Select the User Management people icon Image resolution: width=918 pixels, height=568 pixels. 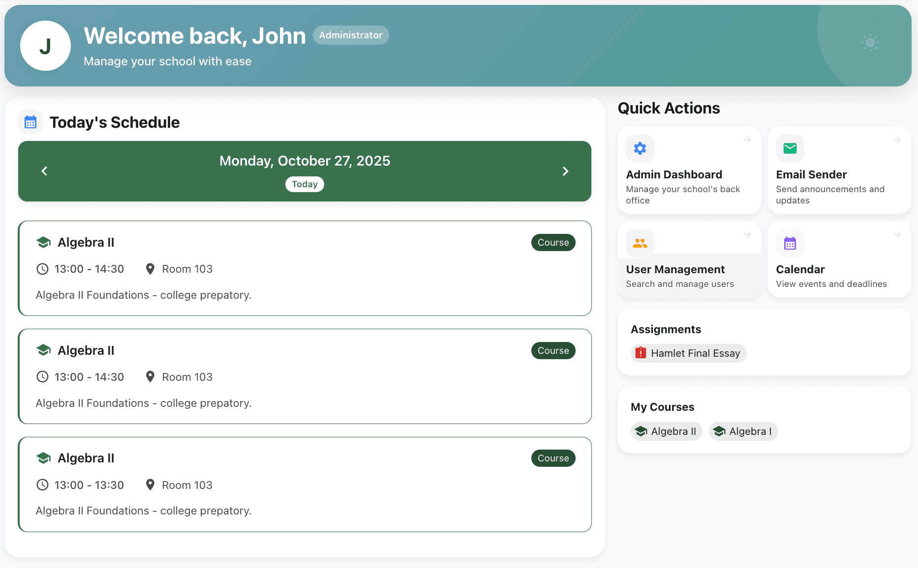pyautogui.click(x=640, y=242)
